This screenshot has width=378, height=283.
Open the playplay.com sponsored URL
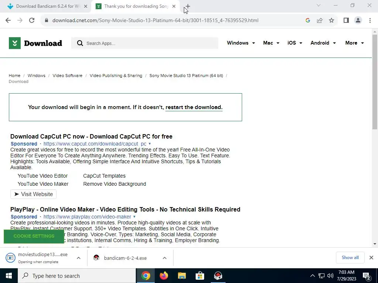(x=87, y=217)
